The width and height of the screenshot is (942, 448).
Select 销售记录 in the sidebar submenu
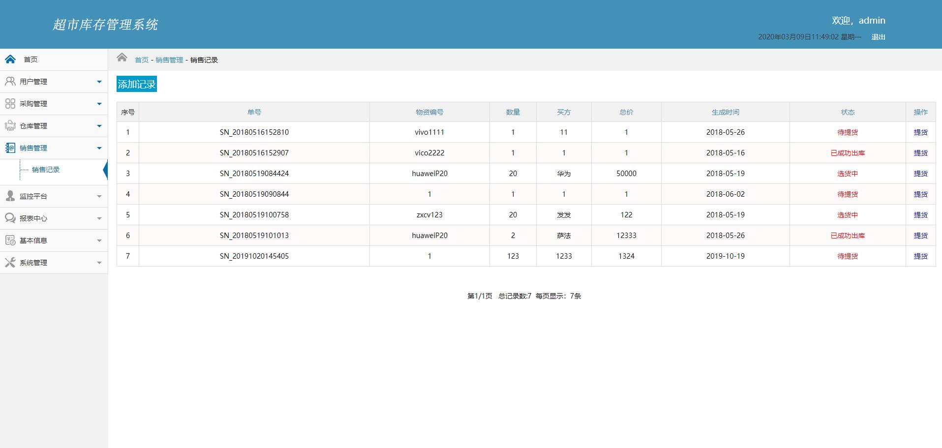click(x=46, y=170)
